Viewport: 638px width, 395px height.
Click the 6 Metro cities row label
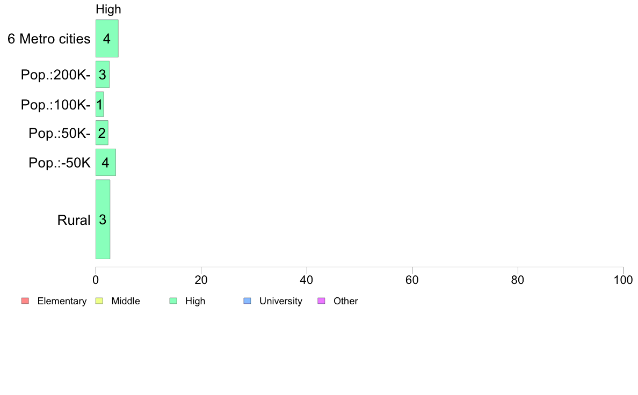[49, 39]
